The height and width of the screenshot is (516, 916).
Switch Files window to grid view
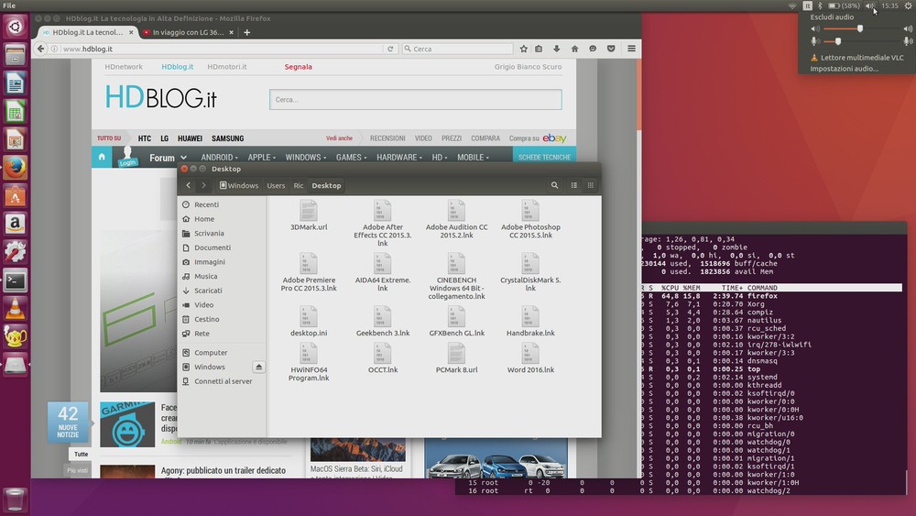[591, 185]
